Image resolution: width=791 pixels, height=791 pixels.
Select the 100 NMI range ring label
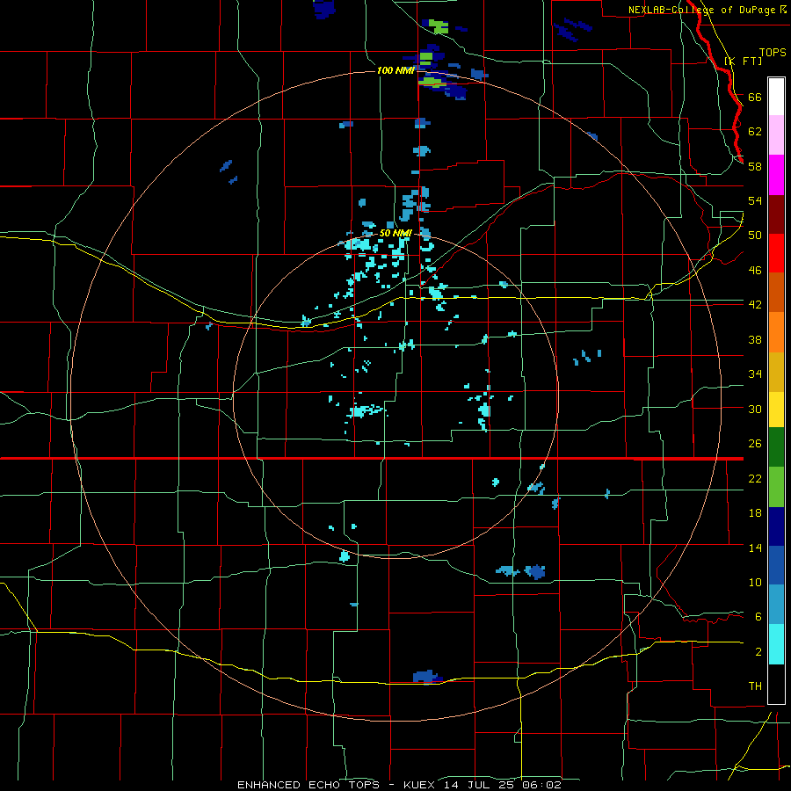[x=395, y=70]
